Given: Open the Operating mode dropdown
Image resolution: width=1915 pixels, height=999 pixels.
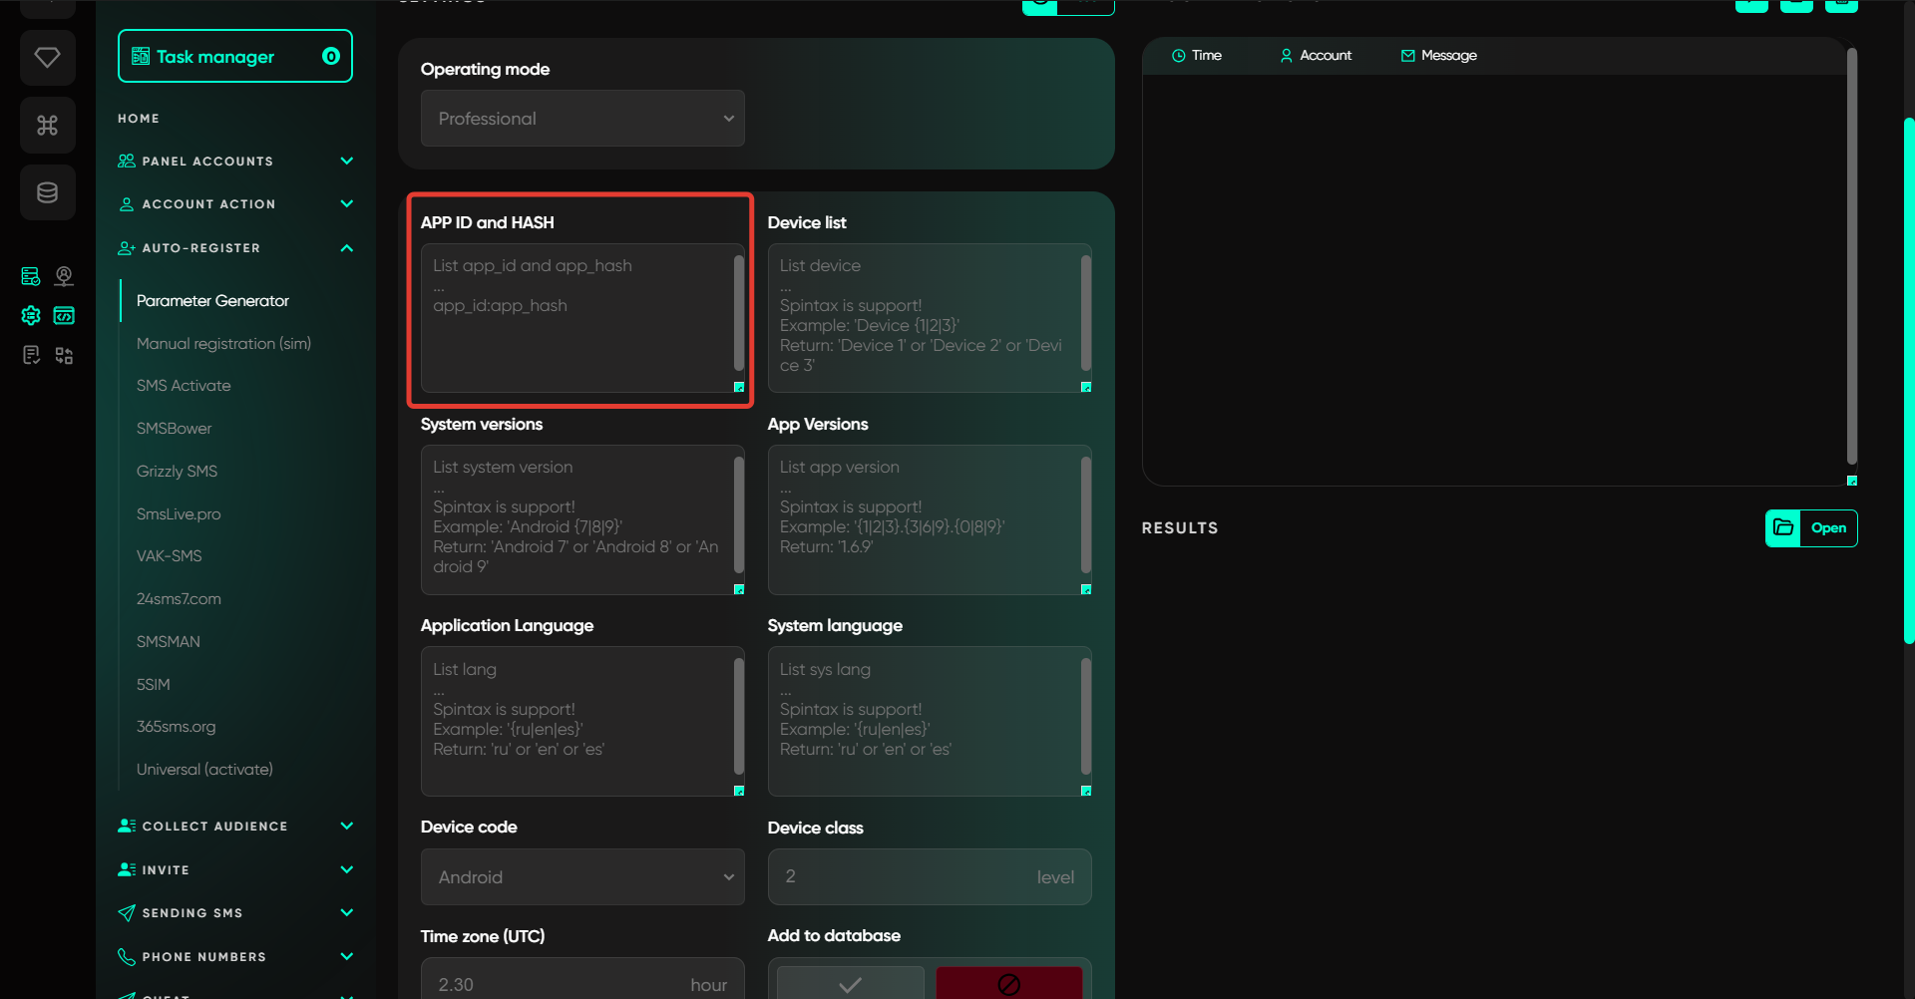Looking at the screenshot, I should [x=582, y=119].
